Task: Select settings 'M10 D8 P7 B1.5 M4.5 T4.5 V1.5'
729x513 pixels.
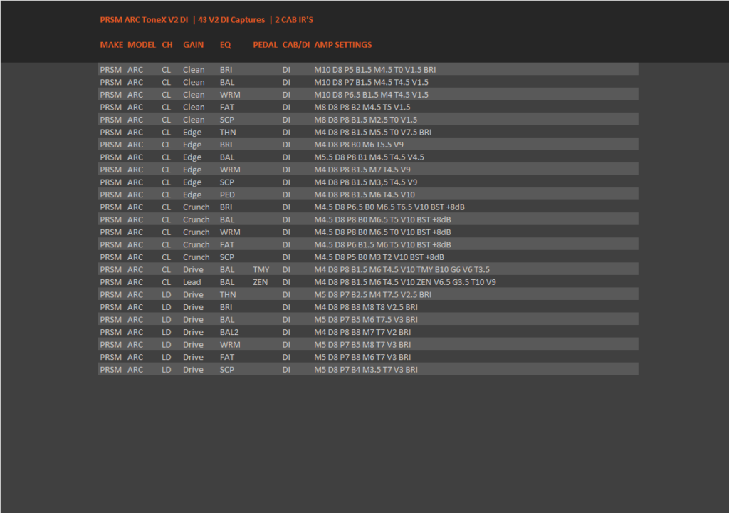Action: 372,82
